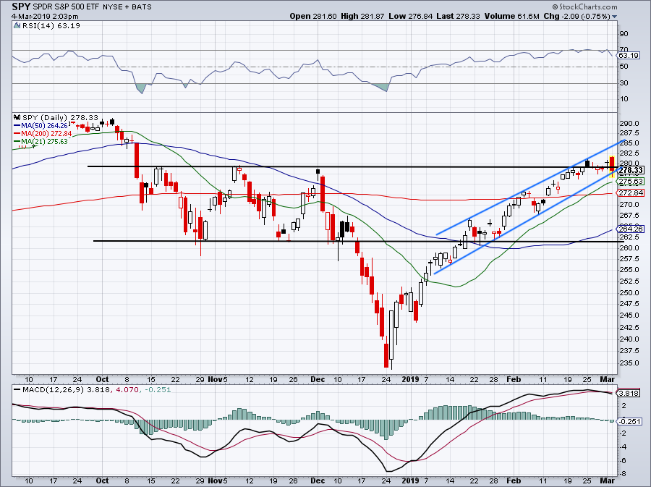Click the red MA(200) legend line swatch
The width and height of the screenshot is (651, 487).
tap(17, 134)
